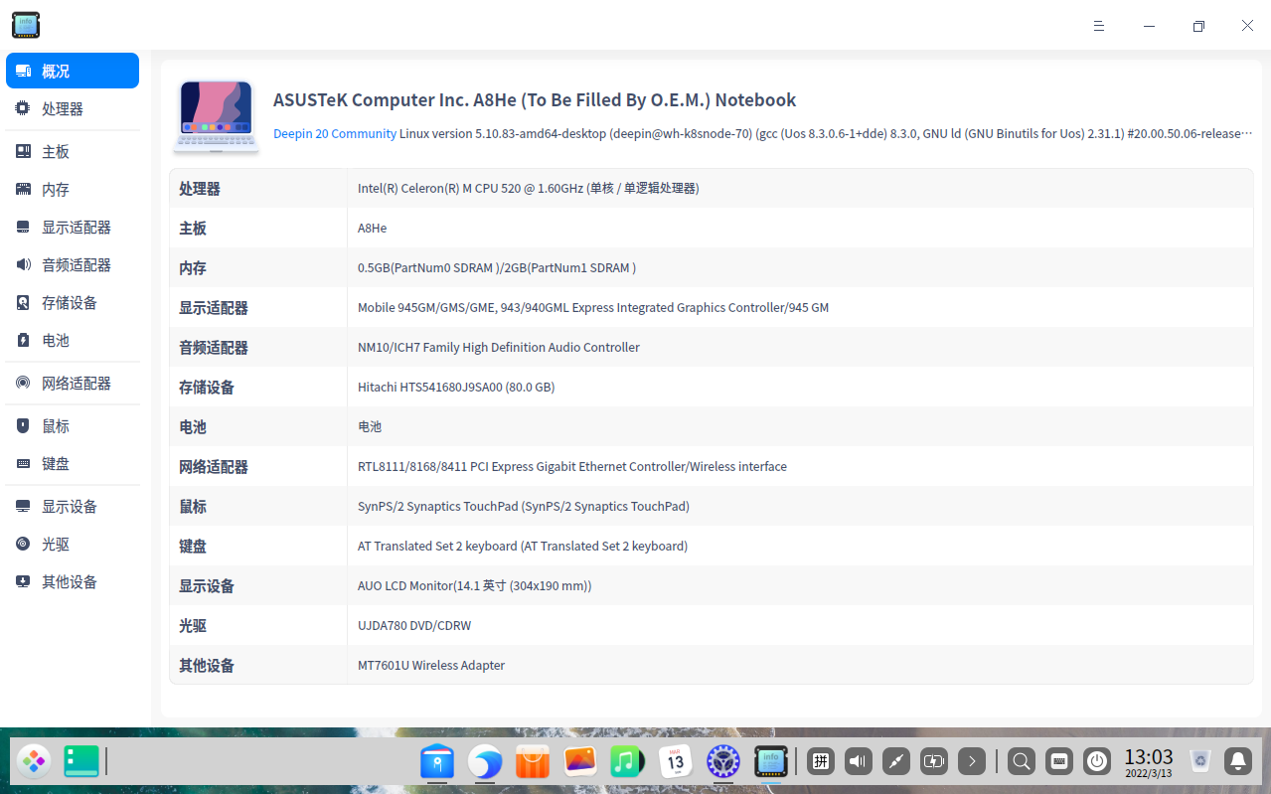Screen dimensions: 1271x794
Task: Launch the image album dock icon
Action: coord(580,762)
